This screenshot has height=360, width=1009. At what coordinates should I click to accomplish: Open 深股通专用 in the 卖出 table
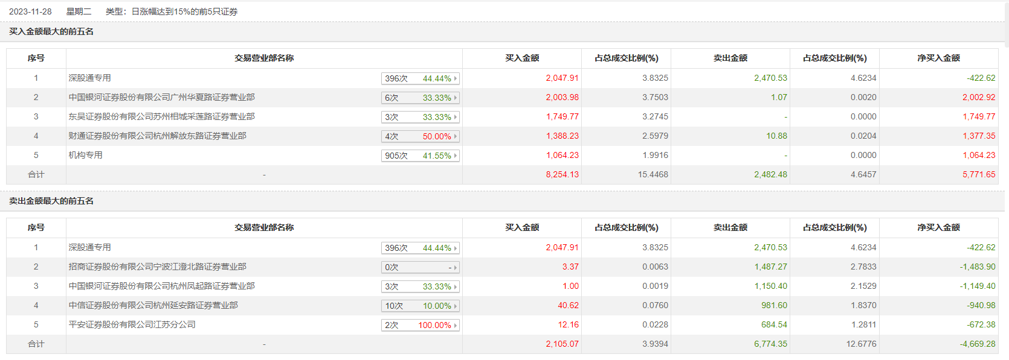coord(89,247)
